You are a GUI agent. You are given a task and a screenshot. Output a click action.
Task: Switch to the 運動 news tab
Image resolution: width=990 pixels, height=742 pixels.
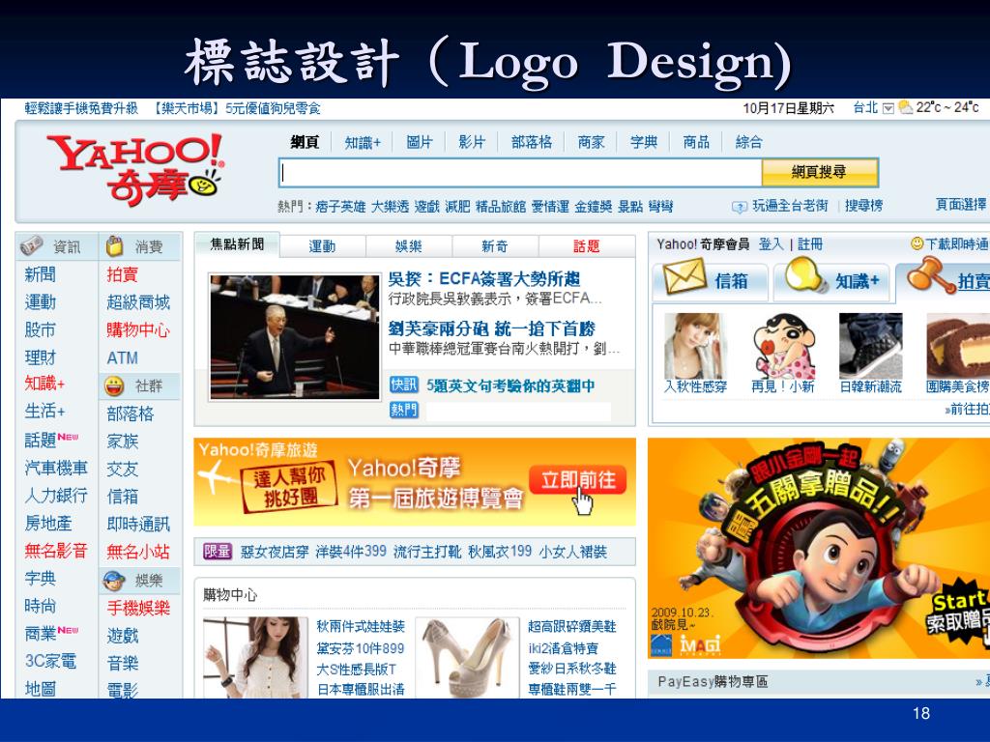pyautogui.click(x=322, y=246)
